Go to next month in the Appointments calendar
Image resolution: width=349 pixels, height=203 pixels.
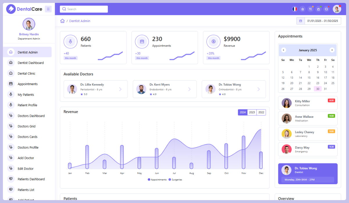pyautogui.click(x=332, y=50)
